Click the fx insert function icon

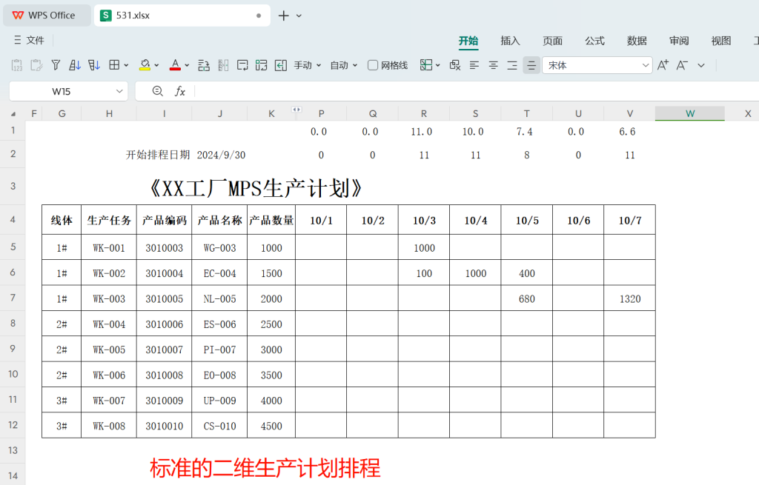pyautogui.click(x=180, y=91)
